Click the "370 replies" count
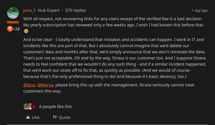 coord(76,10)
